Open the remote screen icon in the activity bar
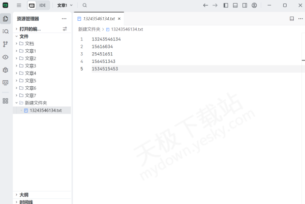The width and height of the screenshot is (305, 204). 6,82
